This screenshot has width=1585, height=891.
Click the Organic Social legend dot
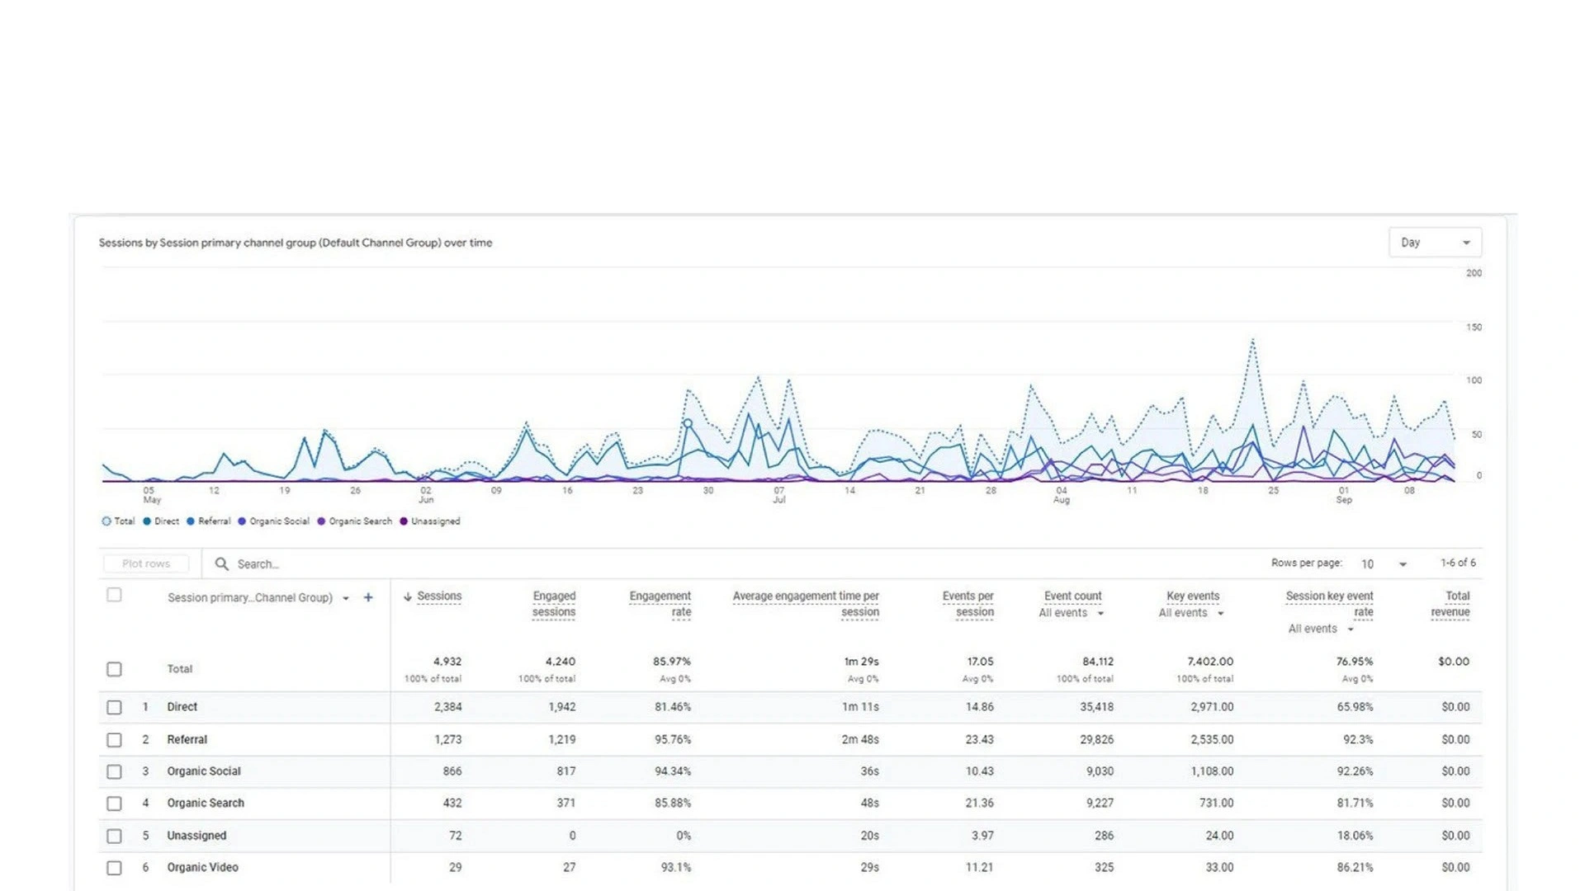coord(242,521)
